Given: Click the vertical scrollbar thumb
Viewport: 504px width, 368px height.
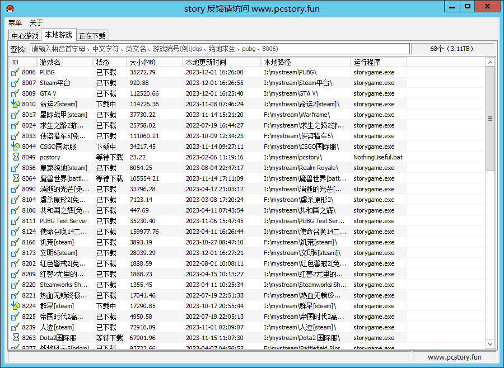Looking at the screenshot, I should [x=490, y=119].
